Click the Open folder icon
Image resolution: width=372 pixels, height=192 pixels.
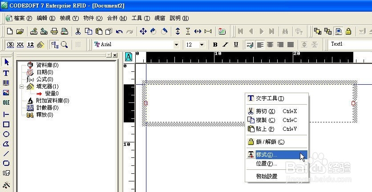coord(20,31)
